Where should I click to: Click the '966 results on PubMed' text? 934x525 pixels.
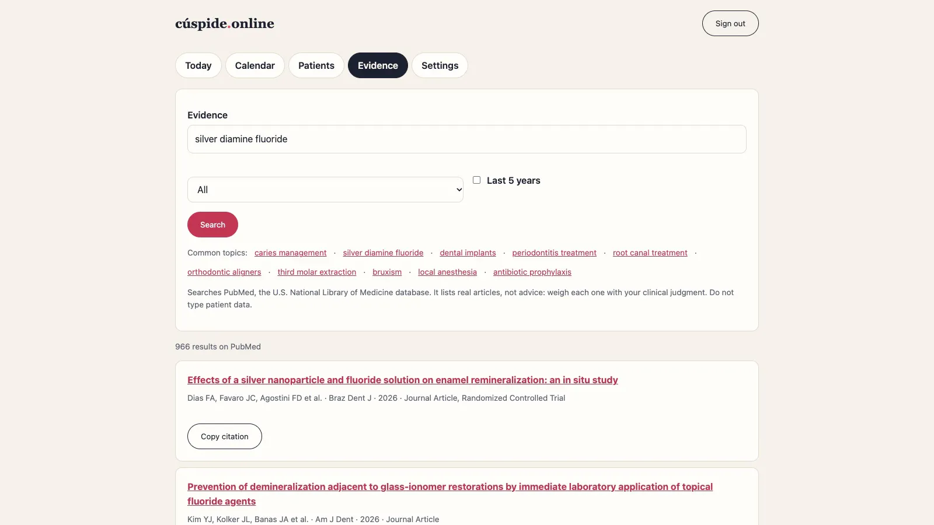[x=218, y=346]
